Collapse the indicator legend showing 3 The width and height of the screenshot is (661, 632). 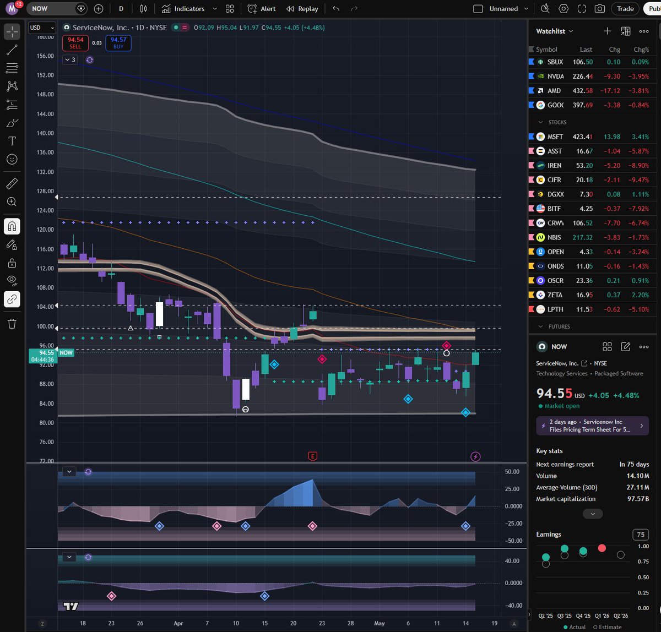[69, 59]
